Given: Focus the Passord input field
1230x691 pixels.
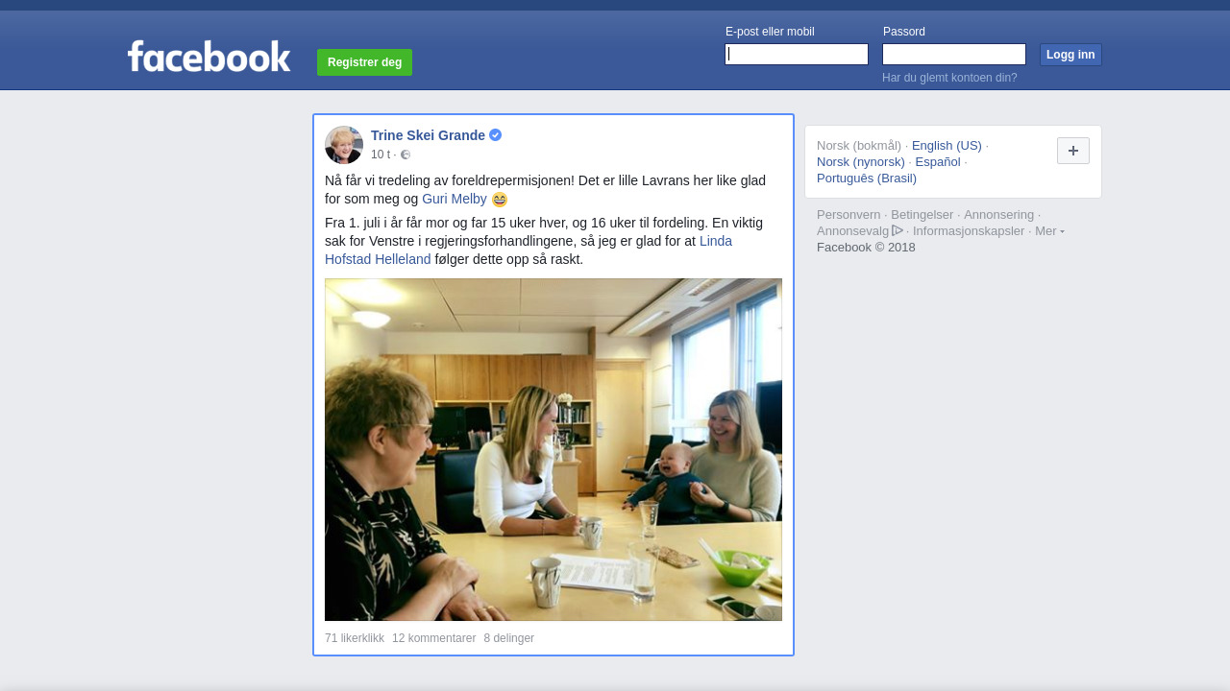Looking at the screenshot, I should coord(954,54).
